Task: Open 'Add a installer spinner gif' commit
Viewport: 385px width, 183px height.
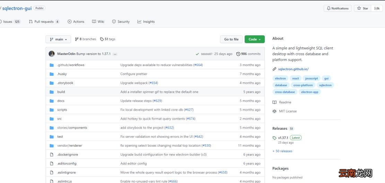Action: [x=159, y=92]
